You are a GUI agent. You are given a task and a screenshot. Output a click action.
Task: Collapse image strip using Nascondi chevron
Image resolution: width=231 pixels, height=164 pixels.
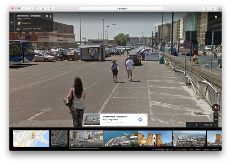point(216,125)
